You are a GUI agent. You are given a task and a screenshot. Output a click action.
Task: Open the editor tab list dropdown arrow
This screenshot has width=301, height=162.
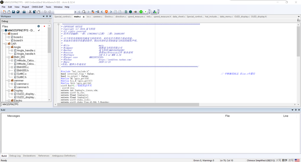pos(298,16)
